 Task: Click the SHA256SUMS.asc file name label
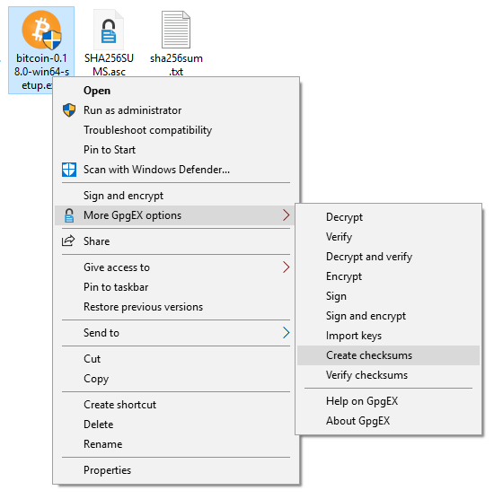[x=109, y=65]
